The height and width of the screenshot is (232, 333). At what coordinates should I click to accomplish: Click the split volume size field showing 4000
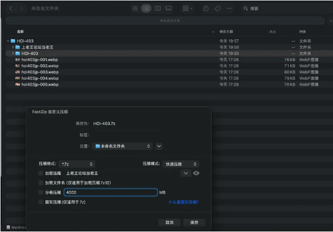point(111,192)
